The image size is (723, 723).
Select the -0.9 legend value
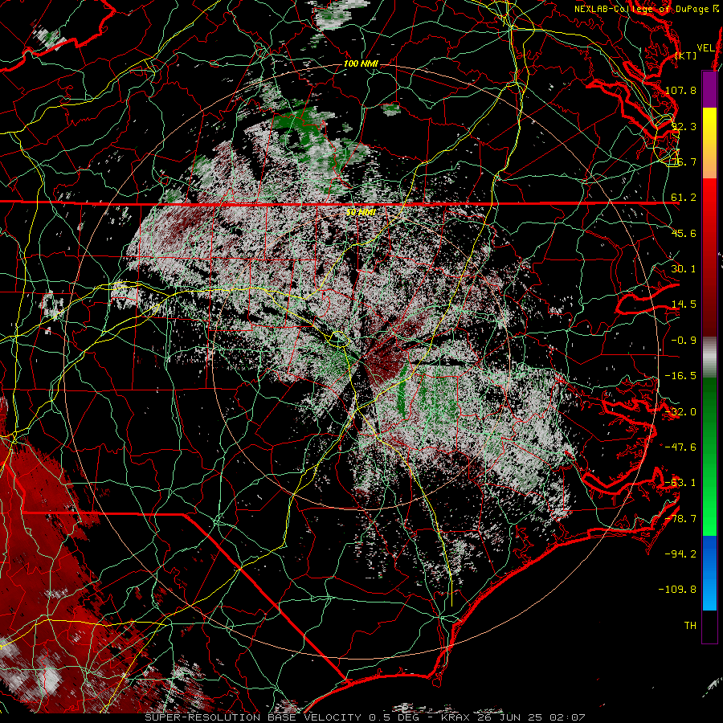[x=684, y=341]
